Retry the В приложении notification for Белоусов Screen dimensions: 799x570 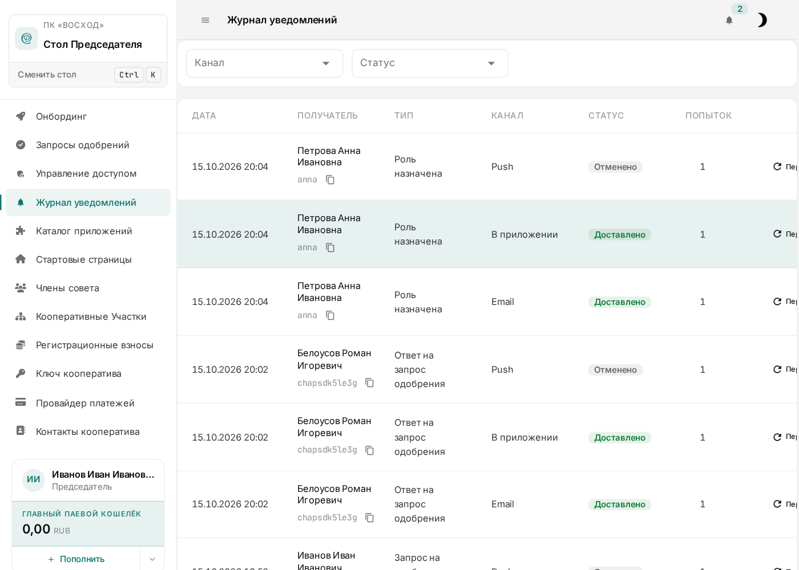[785, 437]
